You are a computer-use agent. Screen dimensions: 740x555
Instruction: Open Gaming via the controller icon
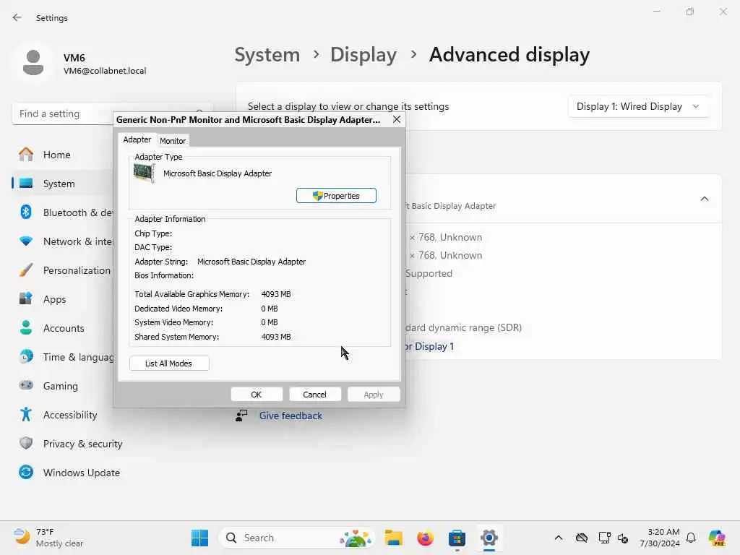pyautogui.click(x=26, y=385)
